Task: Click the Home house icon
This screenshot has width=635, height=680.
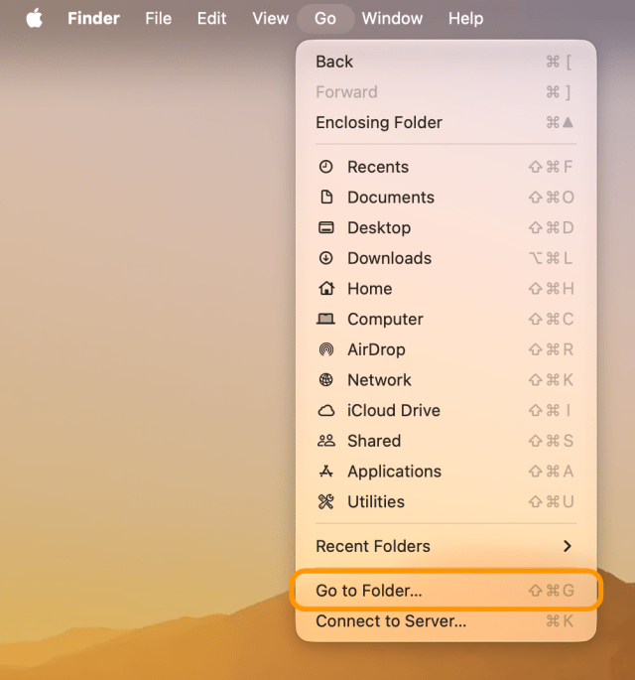Action: [326, 288]
